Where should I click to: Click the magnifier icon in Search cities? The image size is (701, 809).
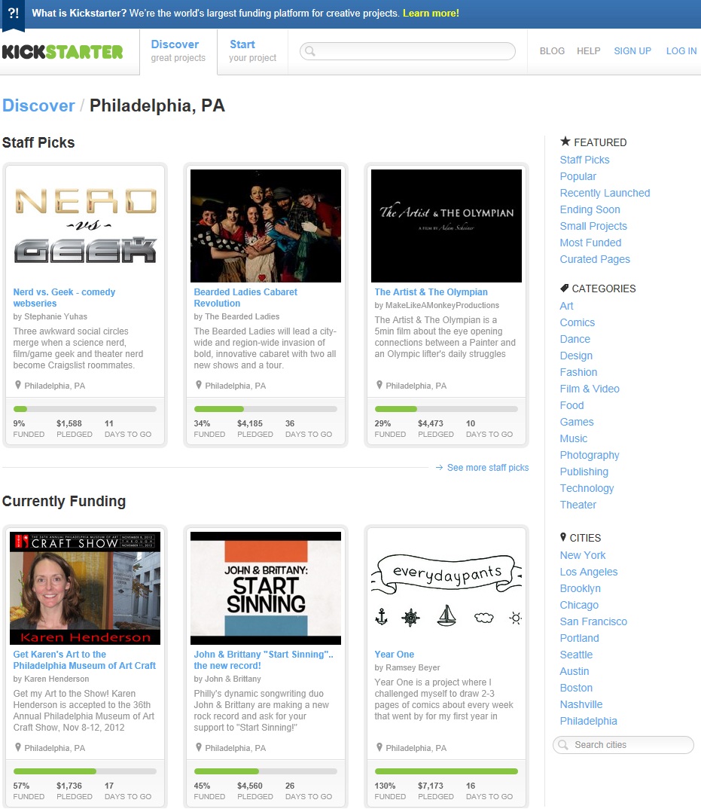point(563,745)
